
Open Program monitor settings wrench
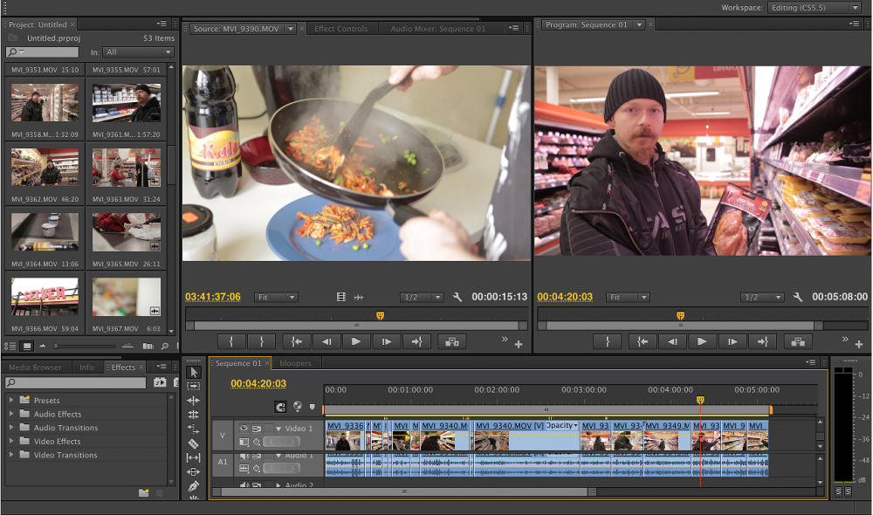(x=797, y=297)
